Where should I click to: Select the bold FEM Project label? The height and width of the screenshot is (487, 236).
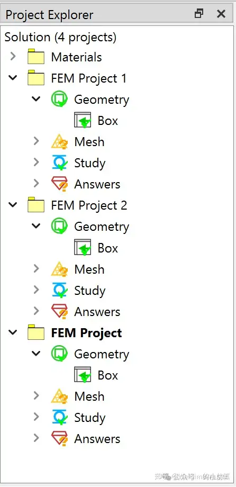pos(86,333)
